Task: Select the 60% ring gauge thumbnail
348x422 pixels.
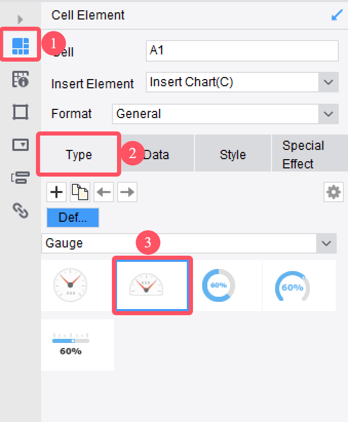Action: point(218,285)
